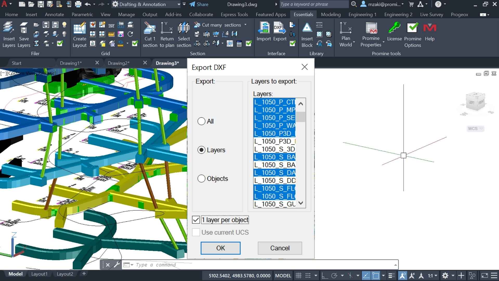Image resolution: width=499 pixels, height=281 pixels.
Task: Open the Drawing2 document tab
Action: coord(119,63)
